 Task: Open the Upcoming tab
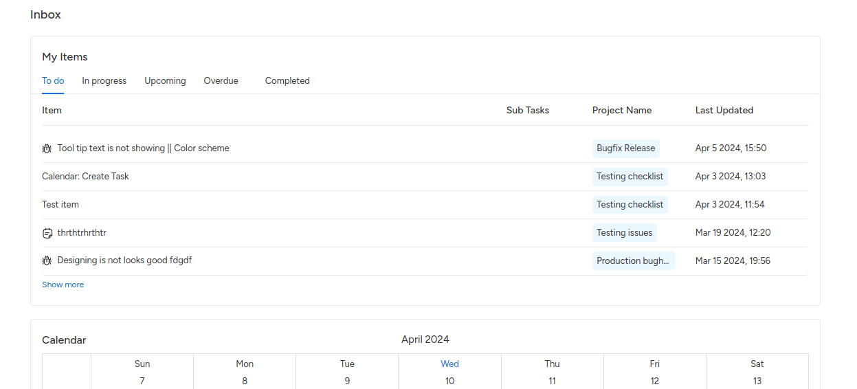pos(165,81)
